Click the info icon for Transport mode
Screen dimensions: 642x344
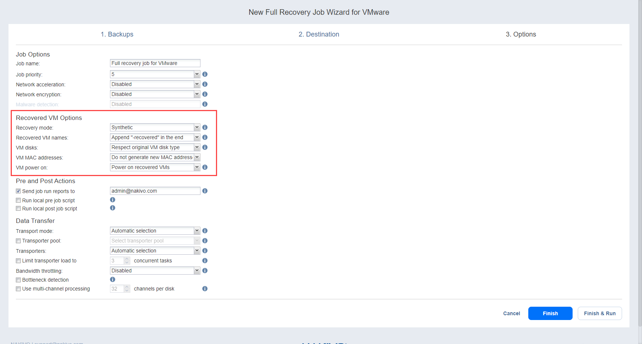[x=205, y=231]
